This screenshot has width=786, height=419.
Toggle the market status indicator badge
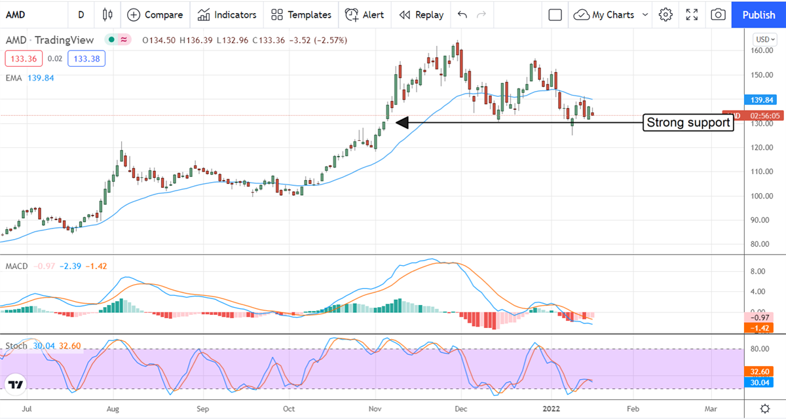point(119,40)
